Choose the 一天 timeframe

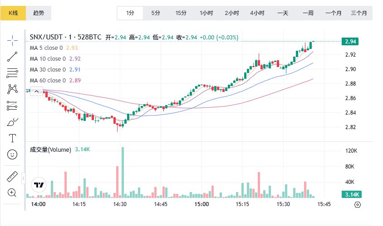point(283,13)
